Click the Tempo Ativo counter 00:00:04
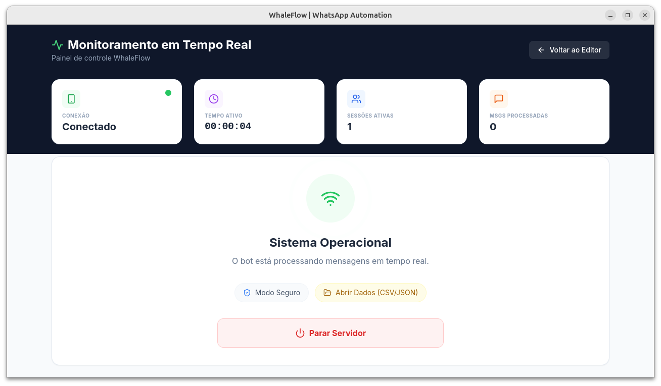661x386 pixels. point(227,126)
